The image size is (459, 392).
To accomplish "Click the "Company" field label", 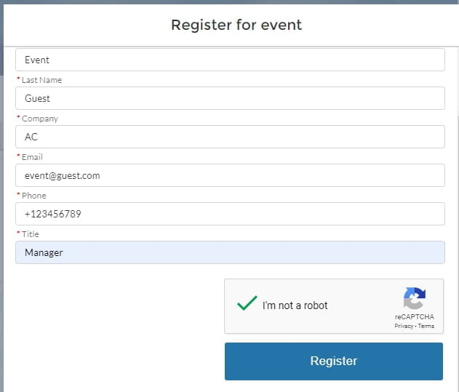I will tap(40, 119).
